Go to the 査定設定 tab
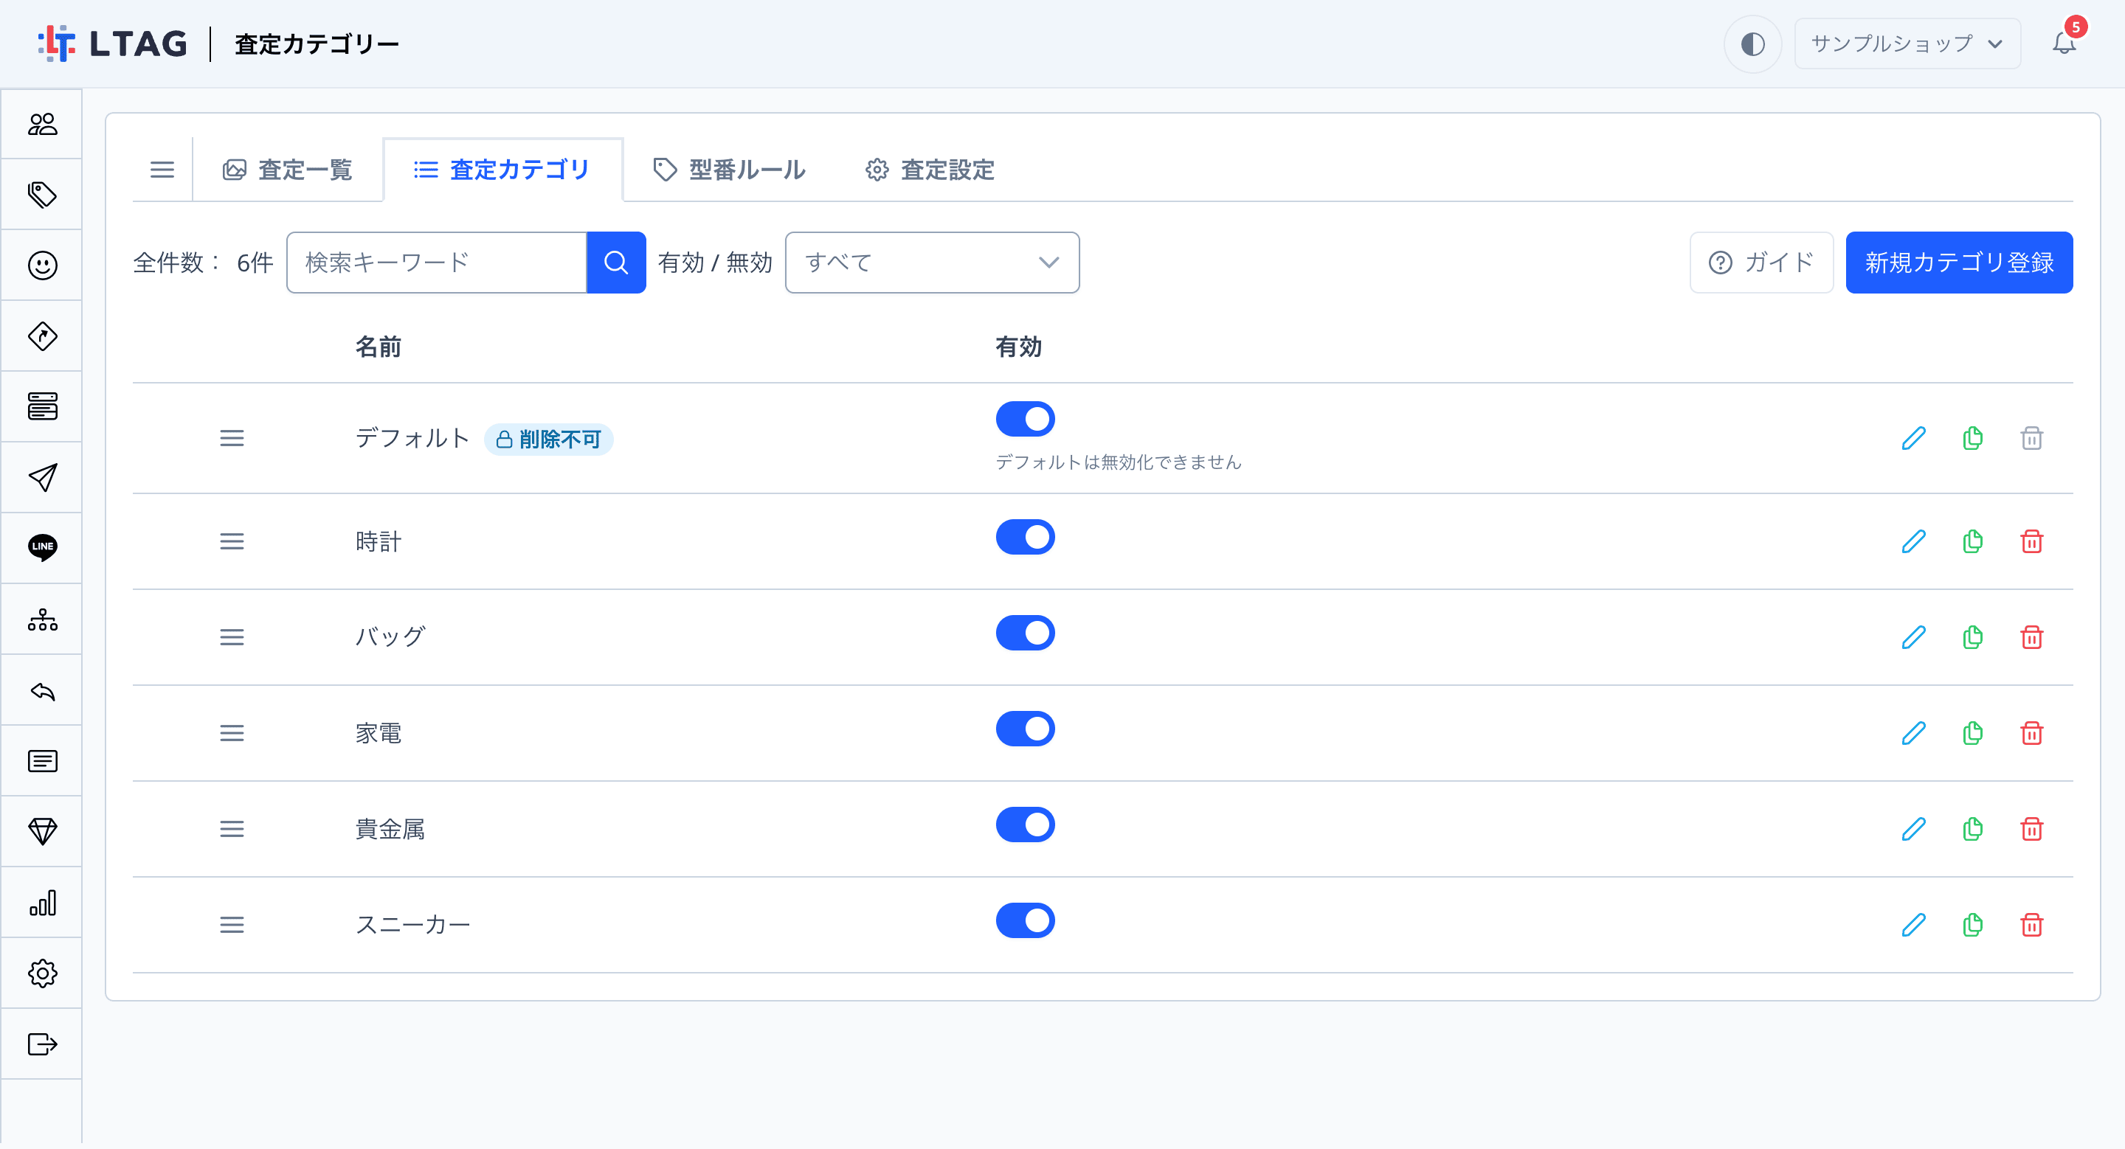Viewport: 2125px width, 1149px height. click(x=930, y=170)
